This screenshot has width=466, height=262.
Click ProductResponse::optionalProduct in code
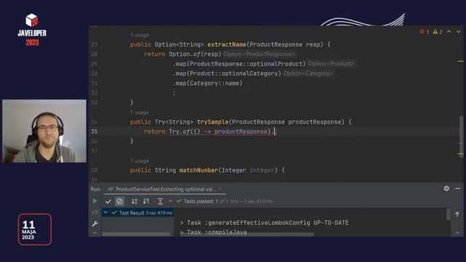246,64
